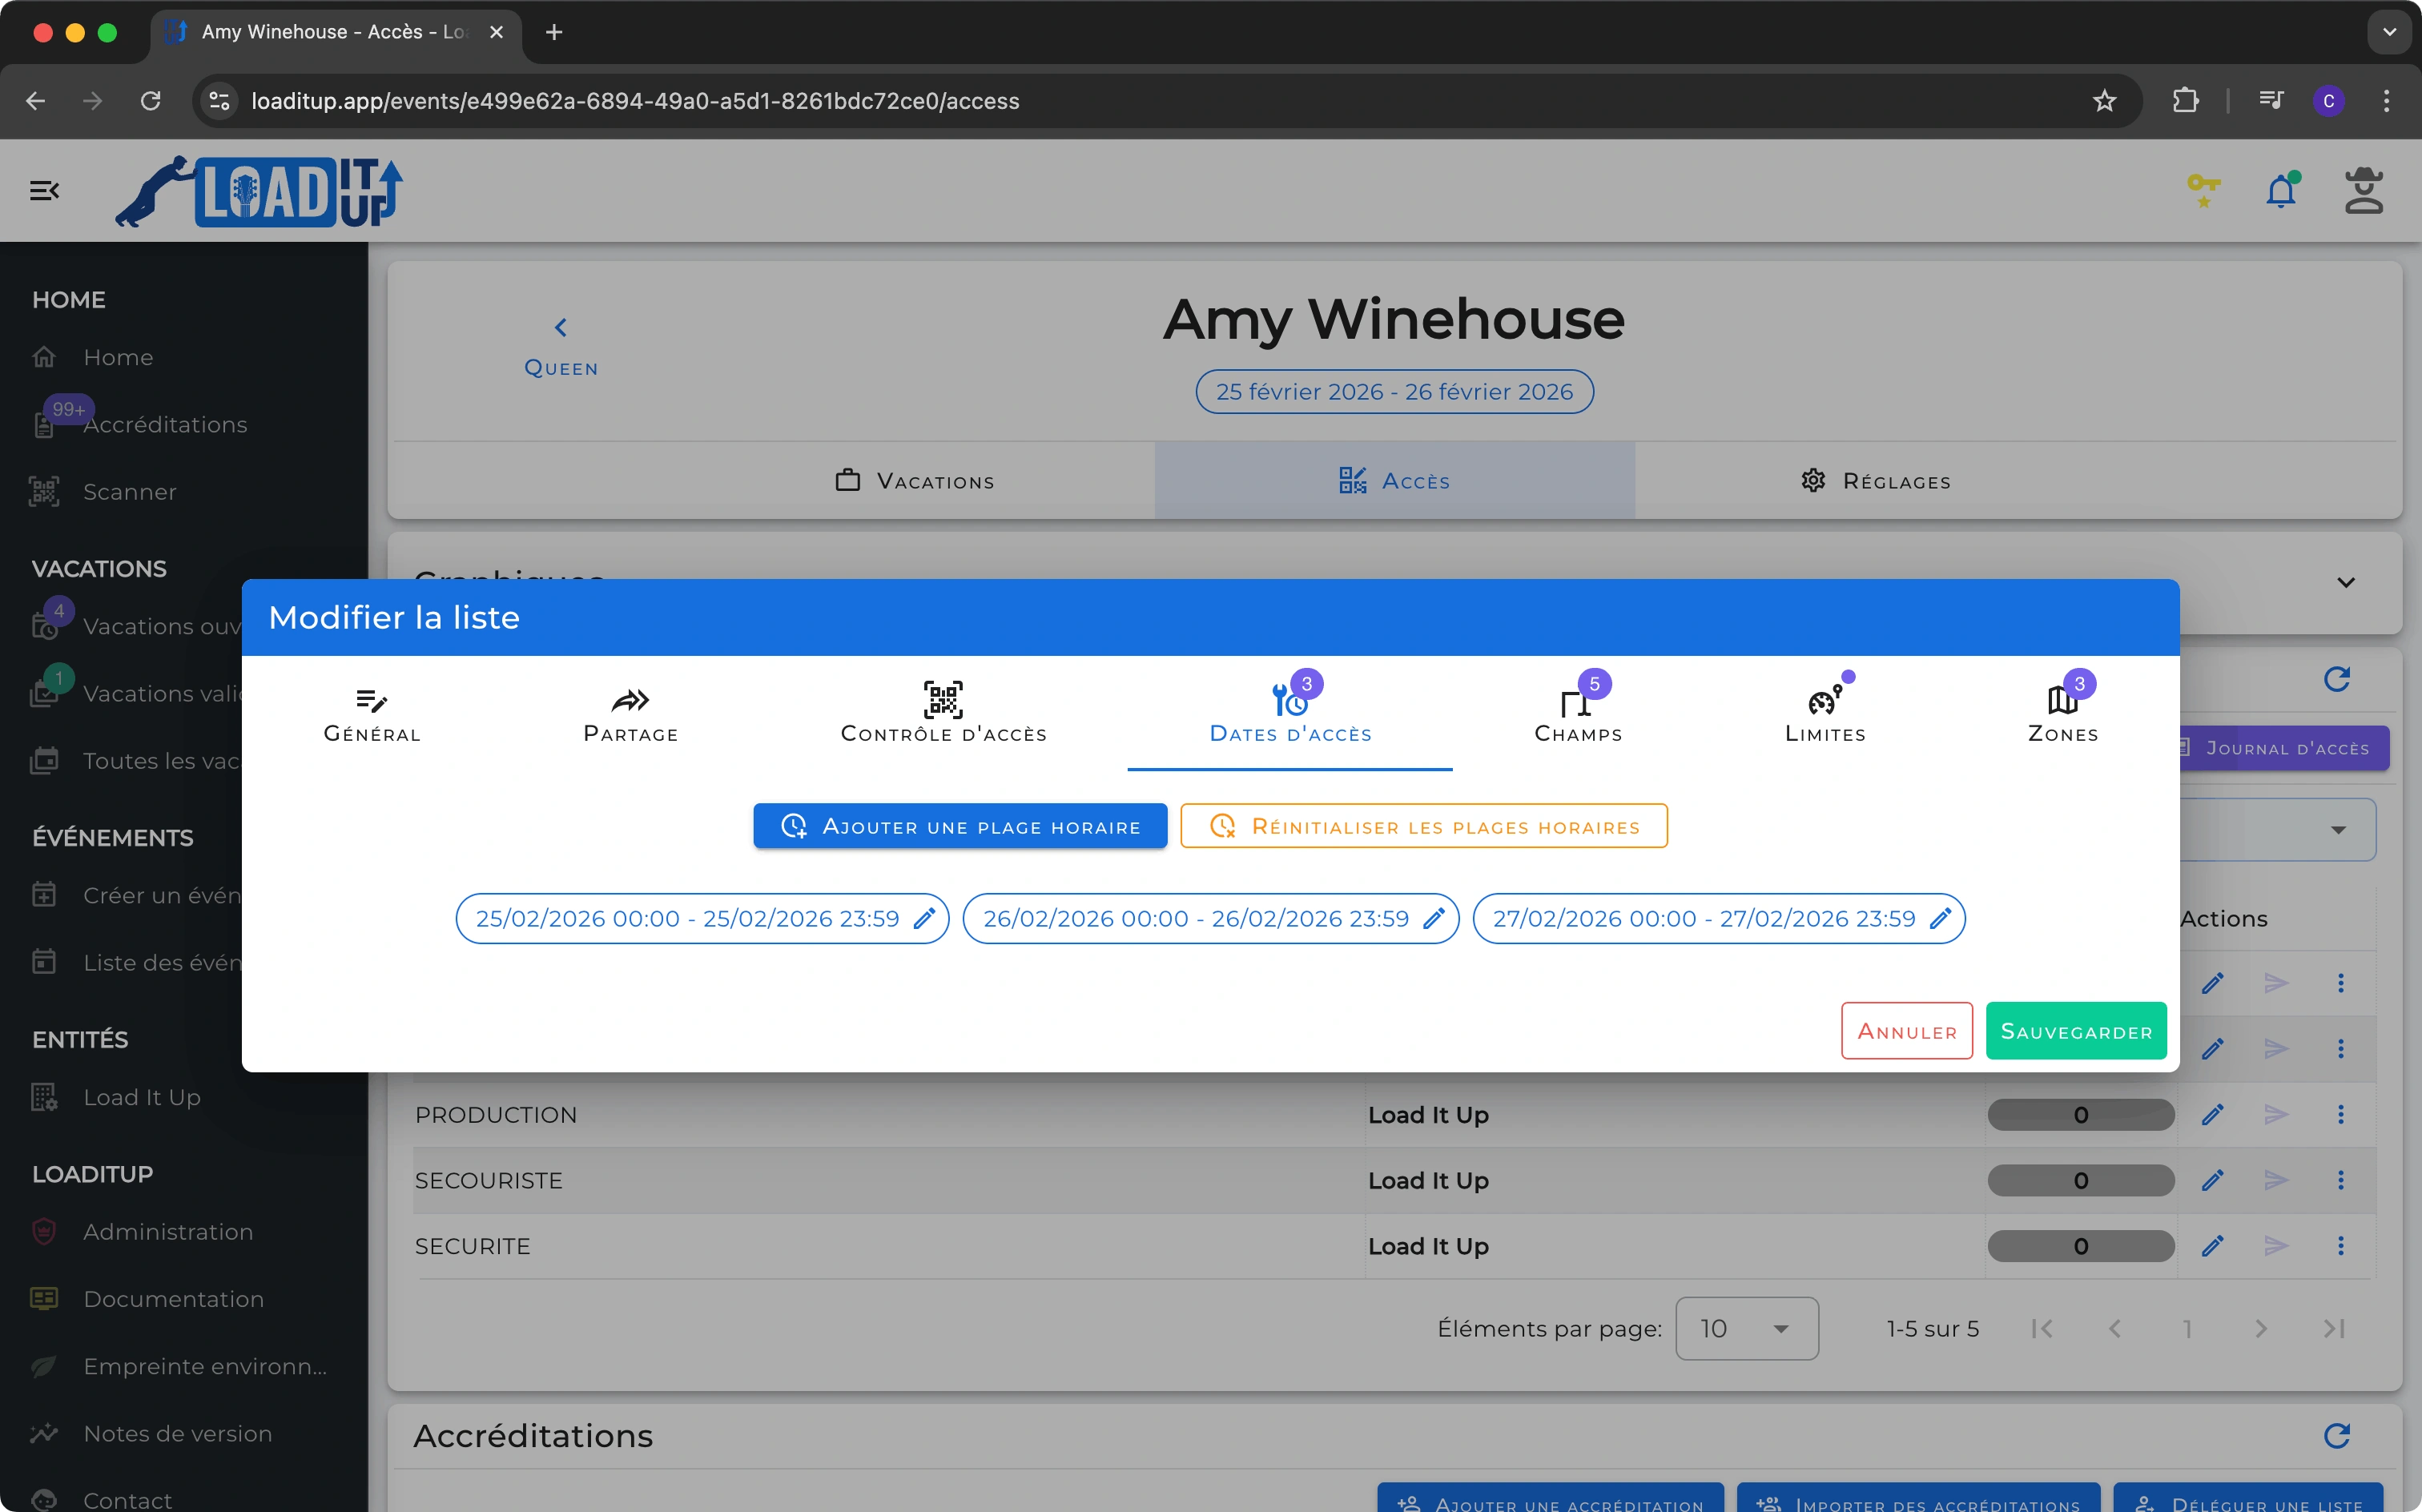The width and height of the screenshot is (2422, 1512).
Task: Edit the 25/02/2026 time slot pencil
Action: point(924,918)
